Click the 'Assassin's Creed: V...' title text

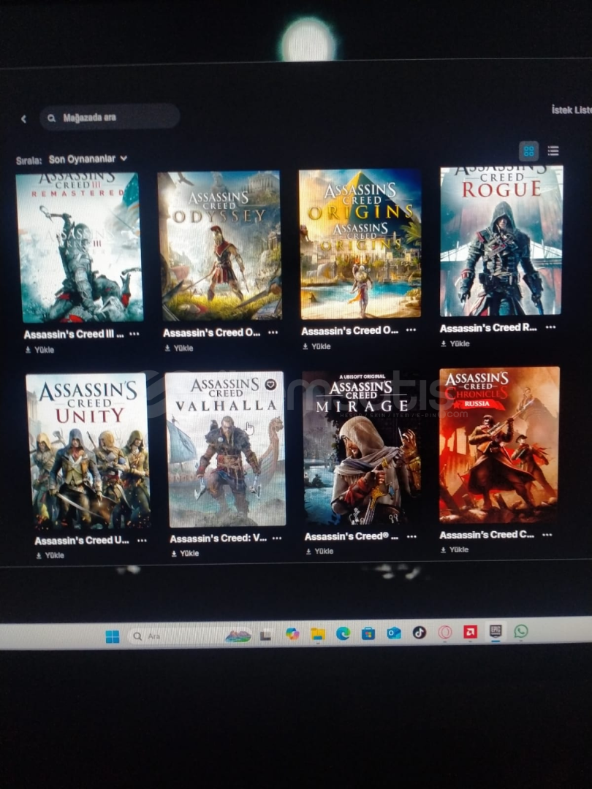click(x=218, y=539)
